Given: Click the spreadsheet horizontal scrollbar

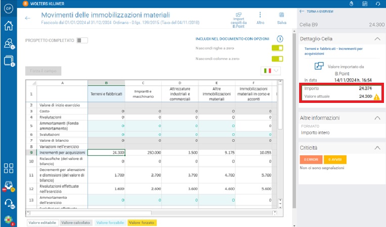Looking at the screenshot, I should (x=90, y=213).
